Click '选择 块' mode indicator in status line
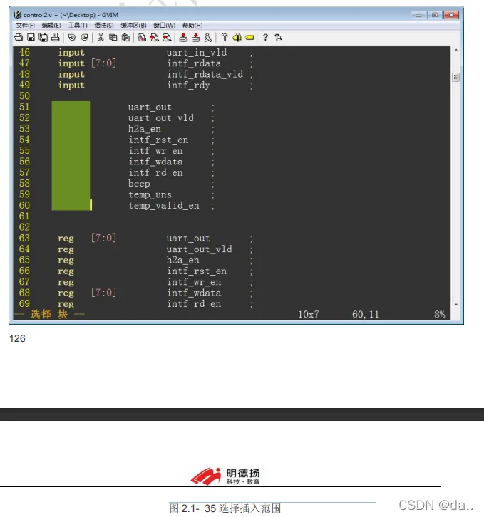The height and width of the screenshot is (517, 484). coord(49,314)
